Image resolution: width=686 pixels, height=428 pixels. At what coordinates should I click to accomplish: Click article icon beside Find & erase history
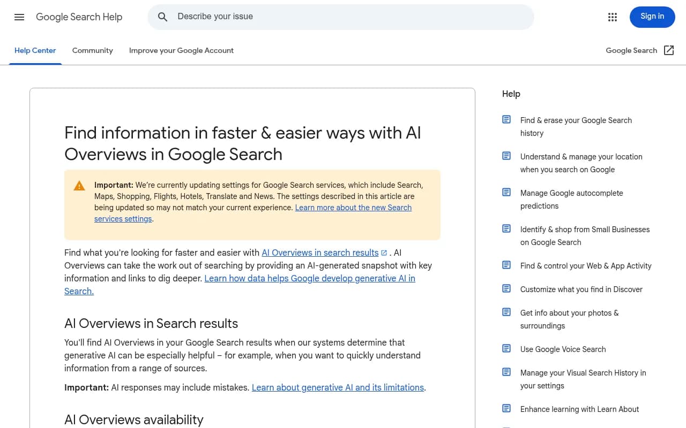[x=506, y=119]
